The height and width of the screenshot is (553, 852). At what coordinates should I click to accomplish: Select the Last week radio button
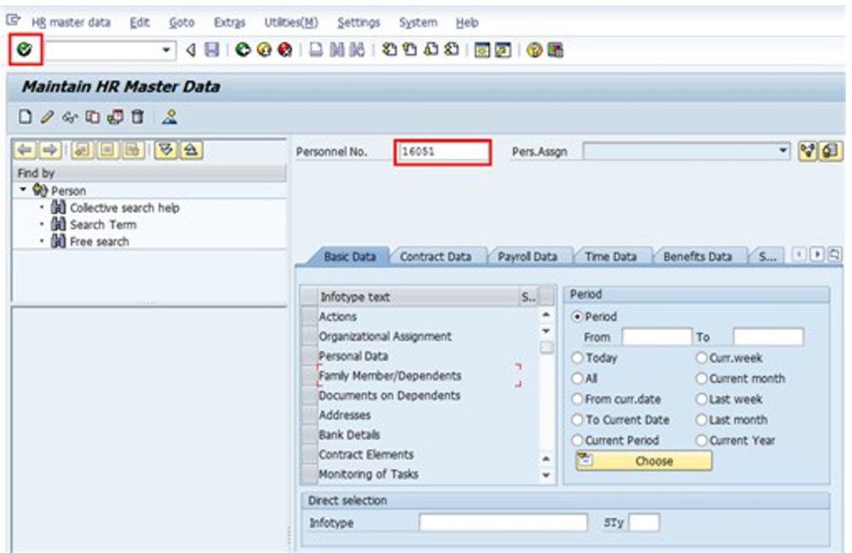pyautogui.click(x=702, y=400)
